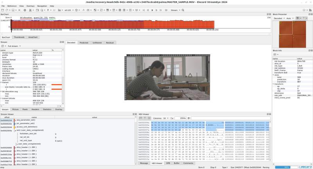Select the Decoded view tab
This screenshot has height=169, width=313.
(x=71, y=43)
